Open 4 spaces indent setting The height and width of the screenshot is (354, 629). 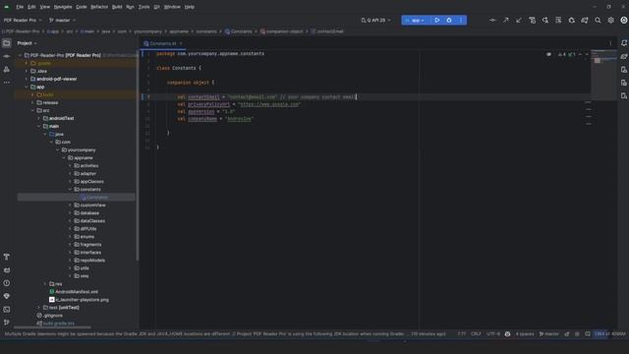(x=525, y=334)
